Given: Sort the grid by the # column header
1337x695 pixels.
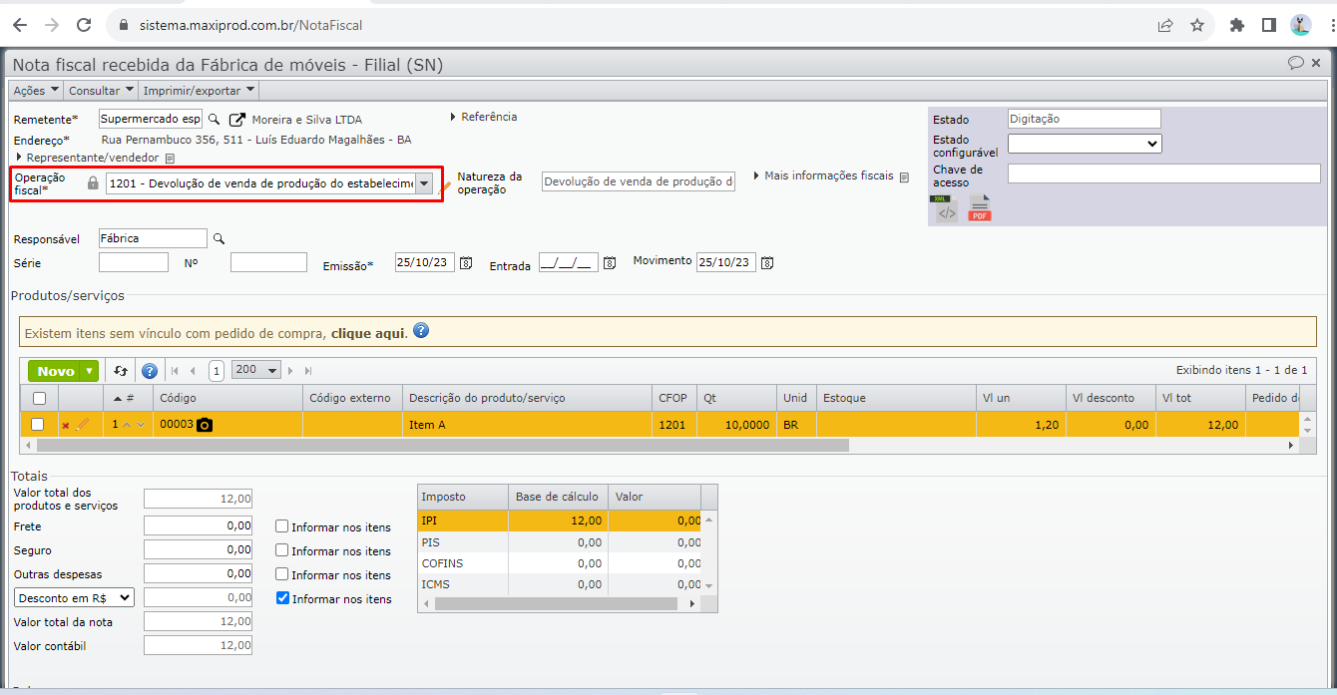Looking at the screenshot, I should tap(128, 398).
